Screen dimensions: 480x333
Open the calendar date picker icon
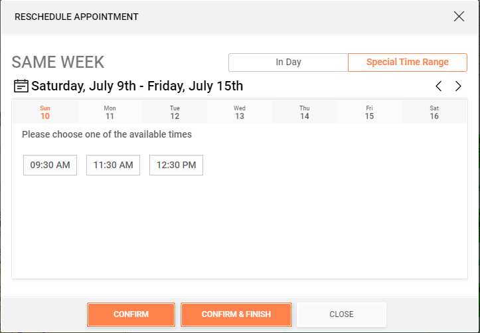[21, 86]
